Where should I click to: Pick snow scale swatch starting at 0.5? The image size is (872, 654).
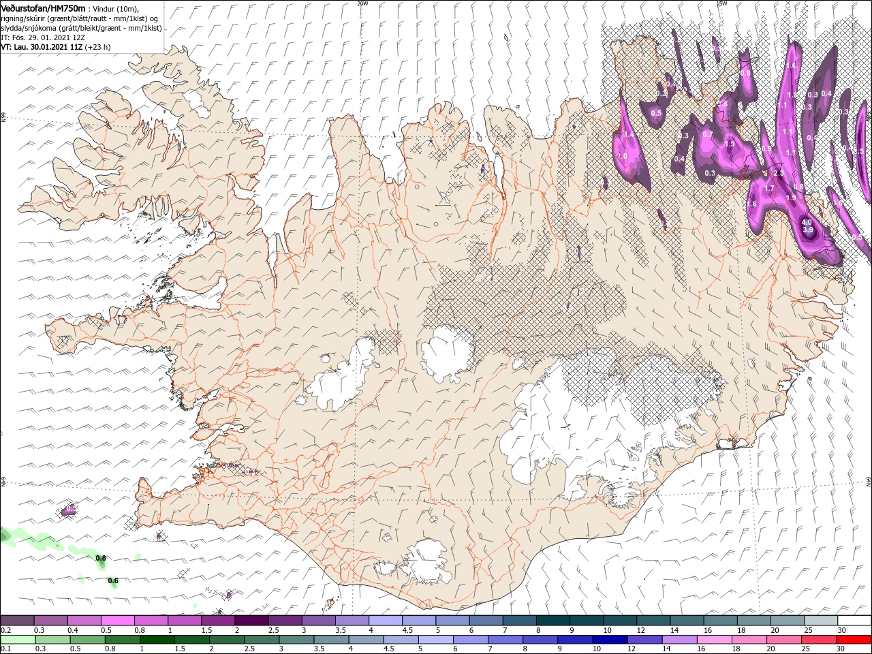point(119,621)
